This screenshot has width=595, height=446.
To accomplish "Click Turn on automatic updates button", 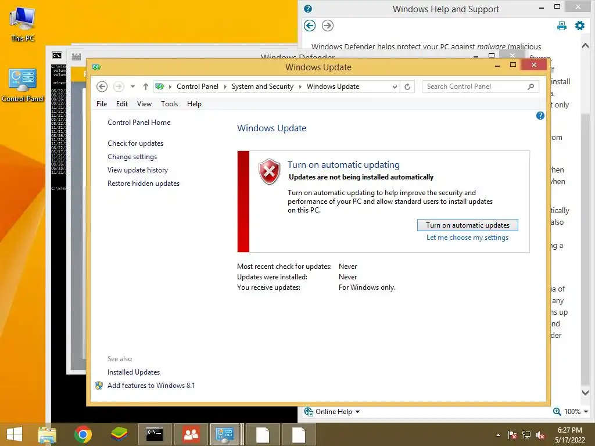I will point(468,225).
